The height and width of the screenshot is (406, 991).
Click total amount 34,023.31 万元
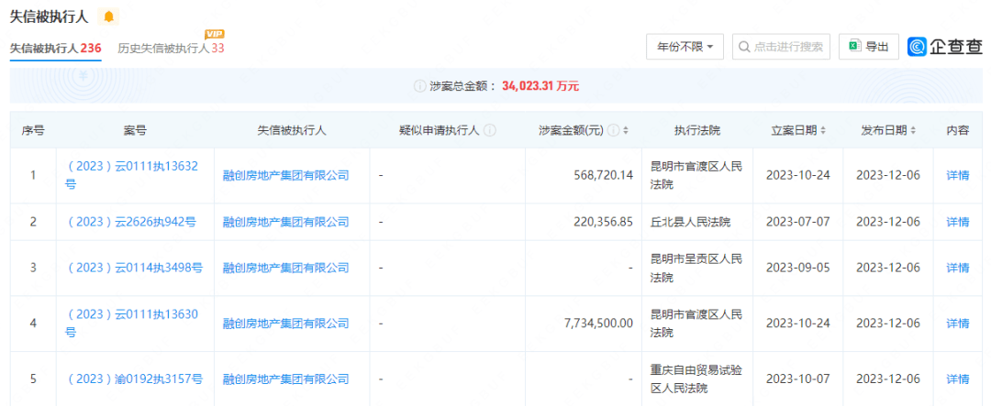540,86
